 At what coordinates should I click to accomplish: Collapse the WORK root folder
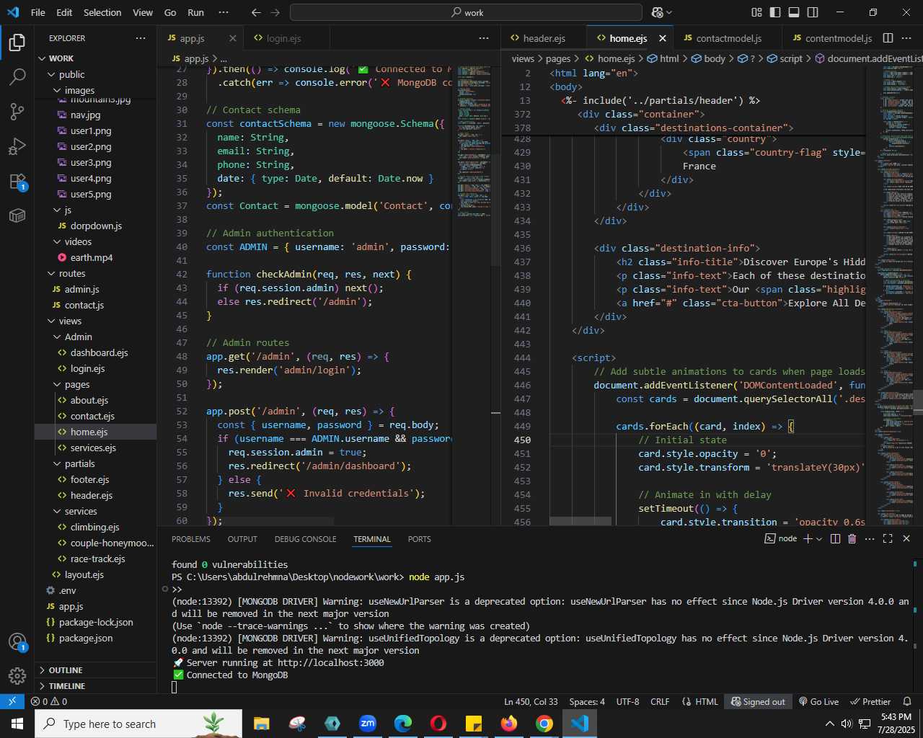tap(95, 58)
